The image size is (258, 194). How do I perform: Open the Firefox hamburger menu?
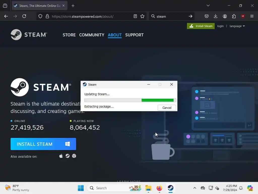coord(252,16)
